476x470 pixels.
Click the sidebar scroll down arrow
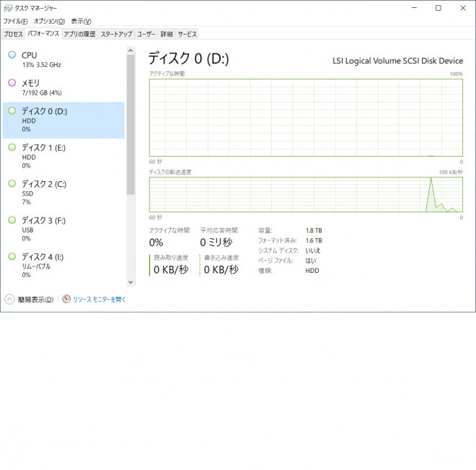(131, 282)
